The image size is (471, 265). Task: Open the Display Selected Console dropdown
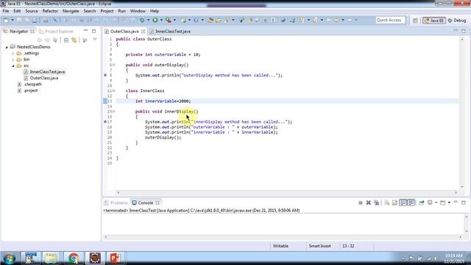[x=436, y=203]
